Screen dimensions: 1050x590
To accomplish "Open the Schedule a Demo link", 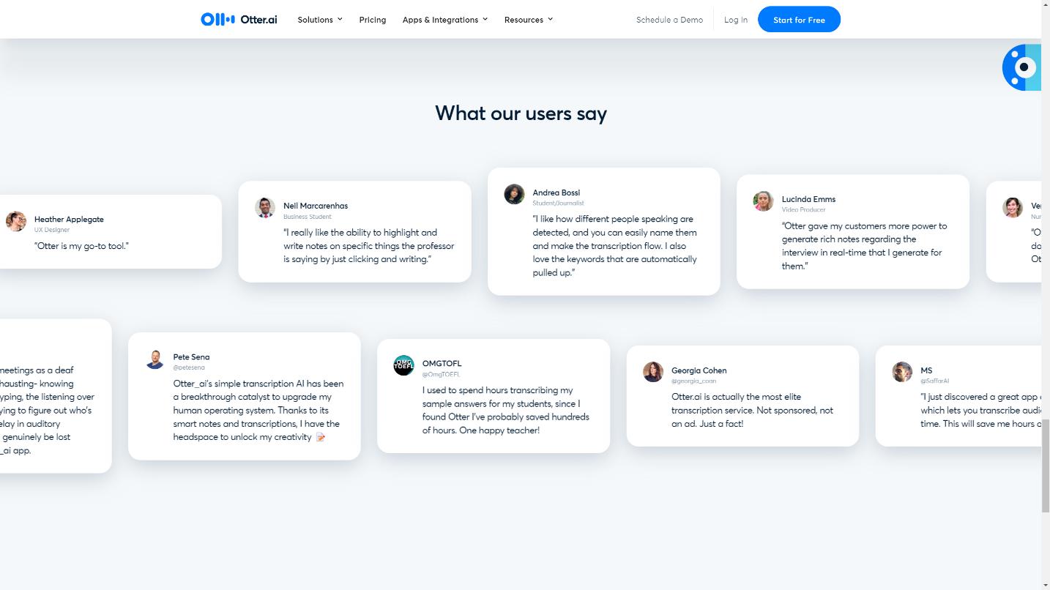I will click(x=669, y=20).
